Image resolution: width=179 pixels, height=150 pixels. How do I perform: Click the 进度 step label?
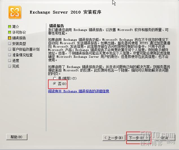pos(16,61)
